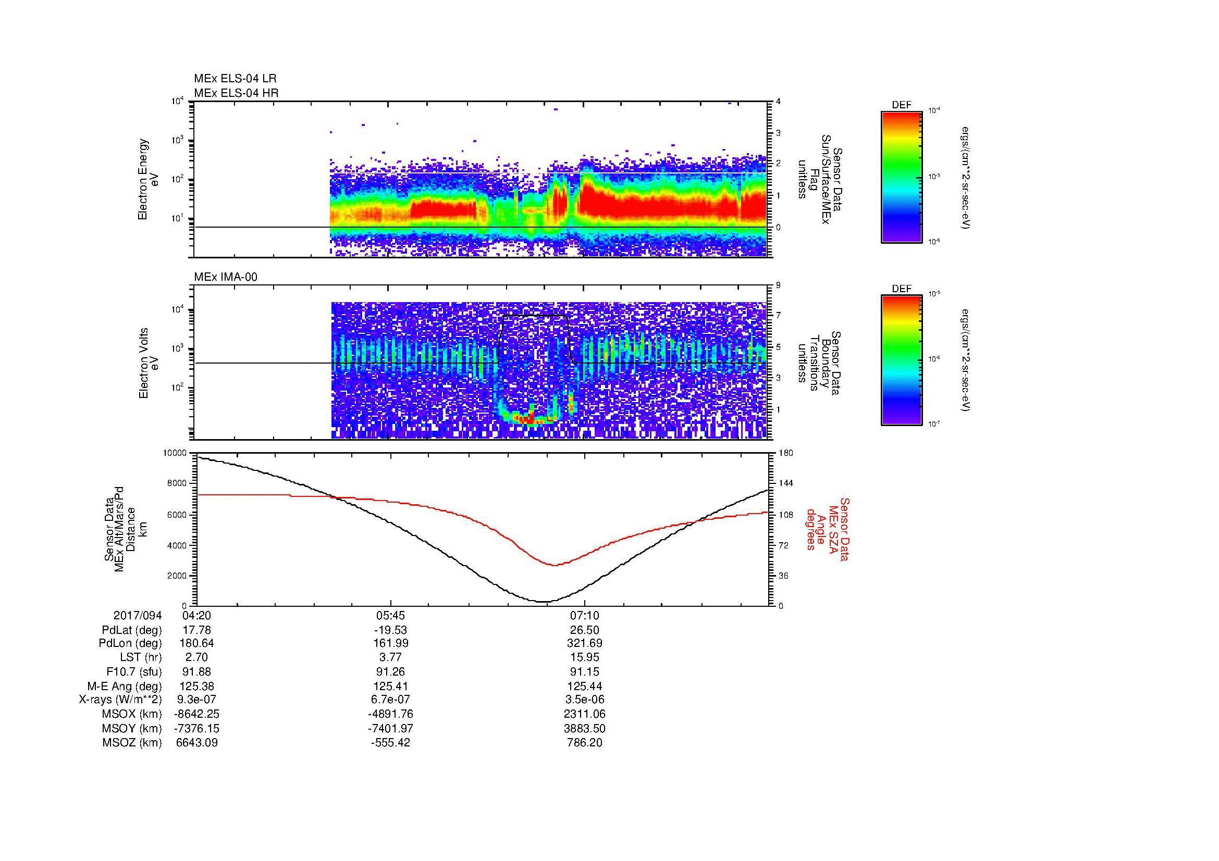Click the PdLon value '161.99'

(x=390, y=643)
